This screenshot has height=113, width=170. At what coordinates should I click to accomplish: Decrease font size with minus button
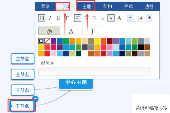point(130,18)
